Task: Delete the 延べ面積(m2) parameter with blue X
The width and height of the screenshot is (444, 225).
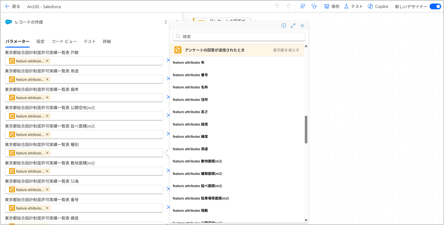Action: pyautogui.click(x=168, y=134)
